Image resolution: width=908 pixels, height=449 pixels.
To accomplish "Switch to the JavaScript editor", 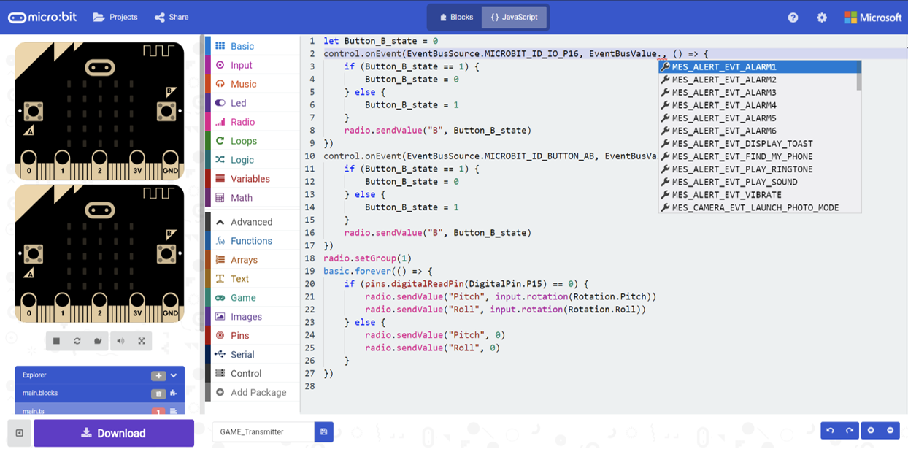I will [514, 18].
